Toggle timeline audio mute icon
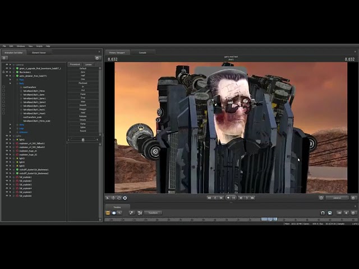359x269 pixels. (x=346, y=213)
